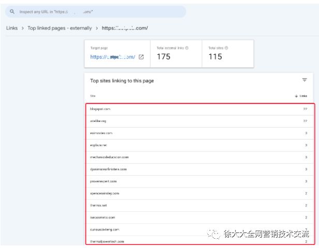Open Top linked pages - externally breadcrumb
This screenshot has height=248, width=319.
(60, 28)
